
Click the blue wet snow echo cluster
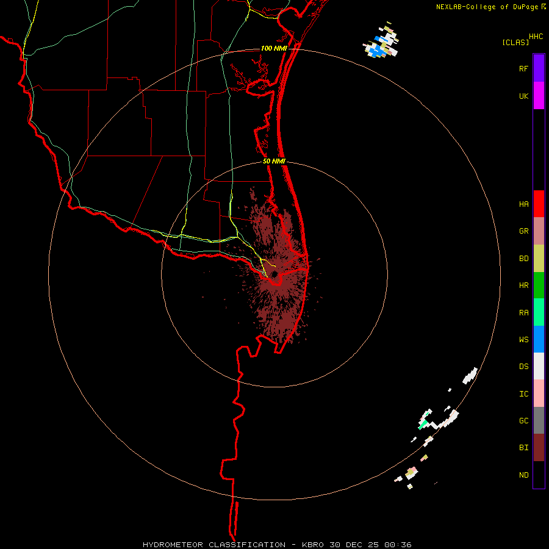(x=378, y=51)
